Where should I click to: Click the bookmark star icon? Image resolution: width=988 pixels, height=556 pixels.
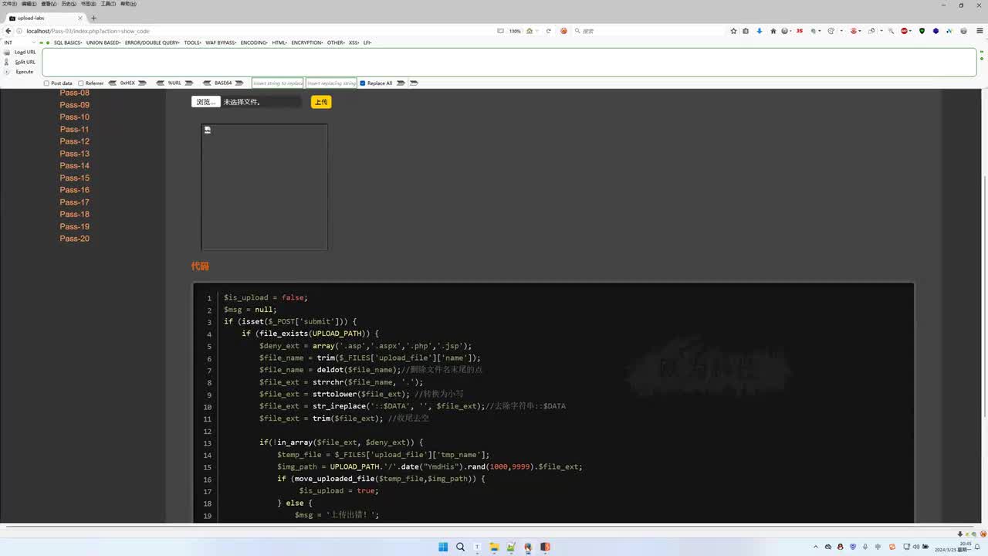(x=733, y=31)
